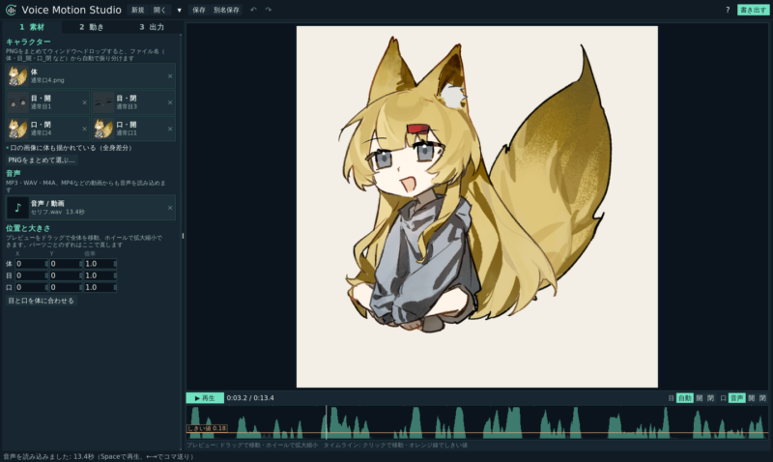Click the 音声 section heading
This screenshot has height=462, width=773.
coord(14,174)
